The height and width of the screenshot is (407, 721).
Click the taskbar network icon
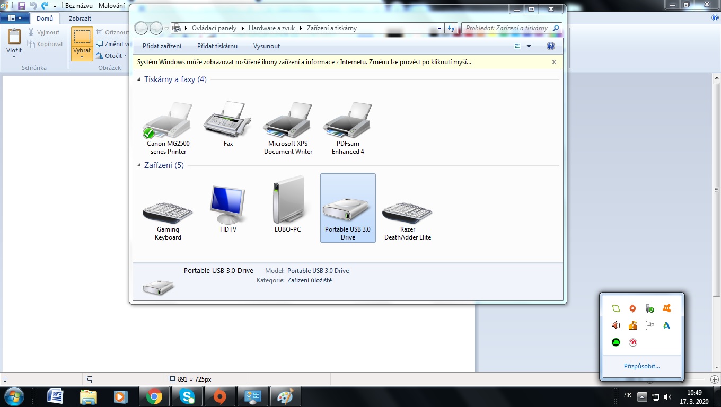pyautogui.click(x=655, y=397)
